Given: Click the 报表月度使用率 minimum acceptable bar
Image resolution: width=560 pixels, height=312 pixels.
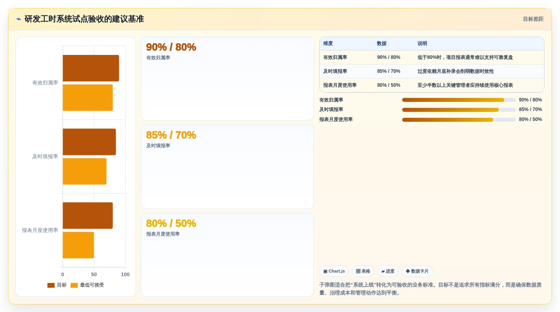Looking at the screenshot, I should [x=78, y=245].
